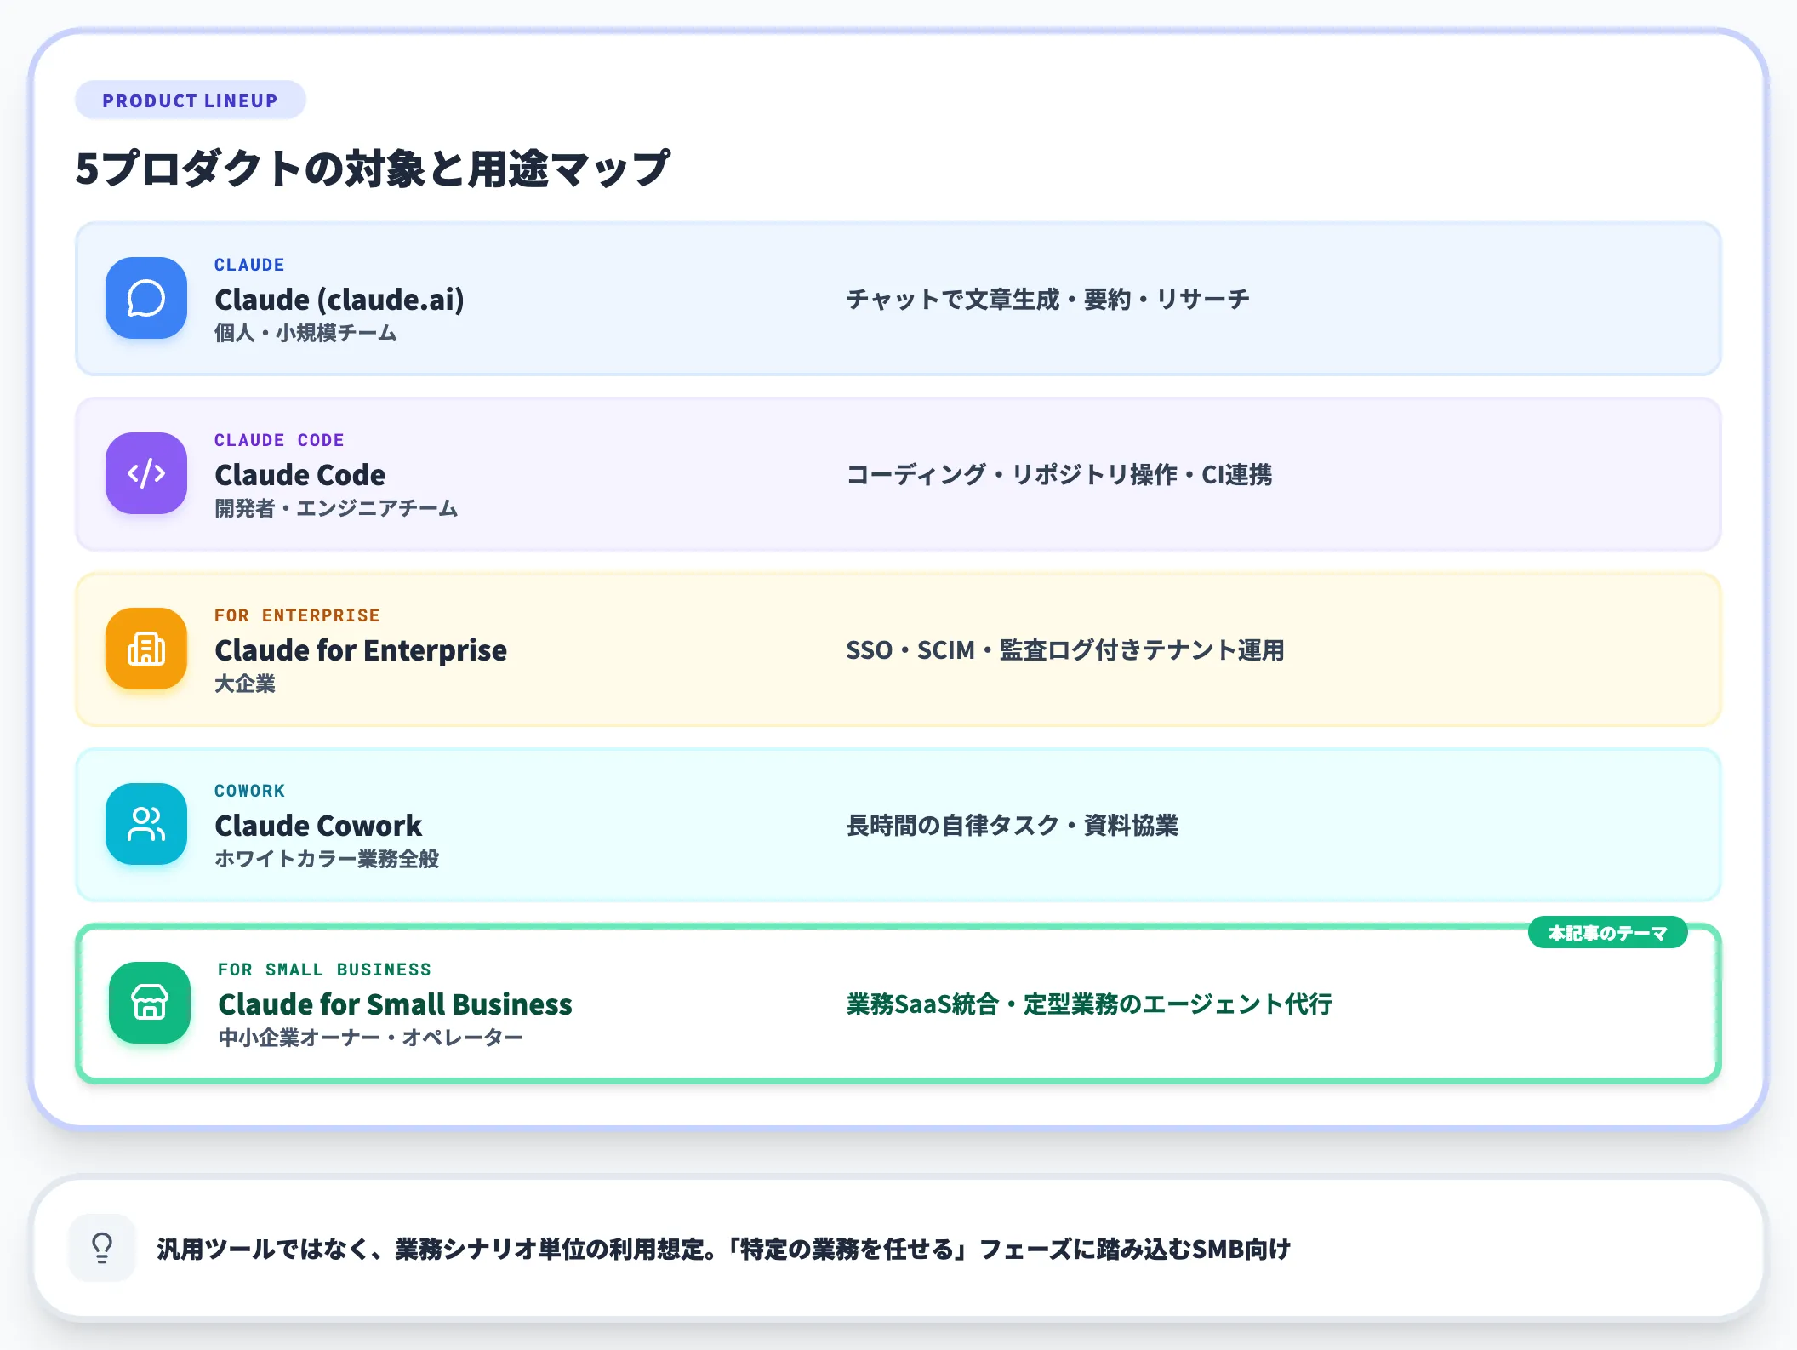The width and height of the screenshot is (1797, 1350).
Task: Click the heading 5プロダクトの対象と用途マップ
Action: 373,169
